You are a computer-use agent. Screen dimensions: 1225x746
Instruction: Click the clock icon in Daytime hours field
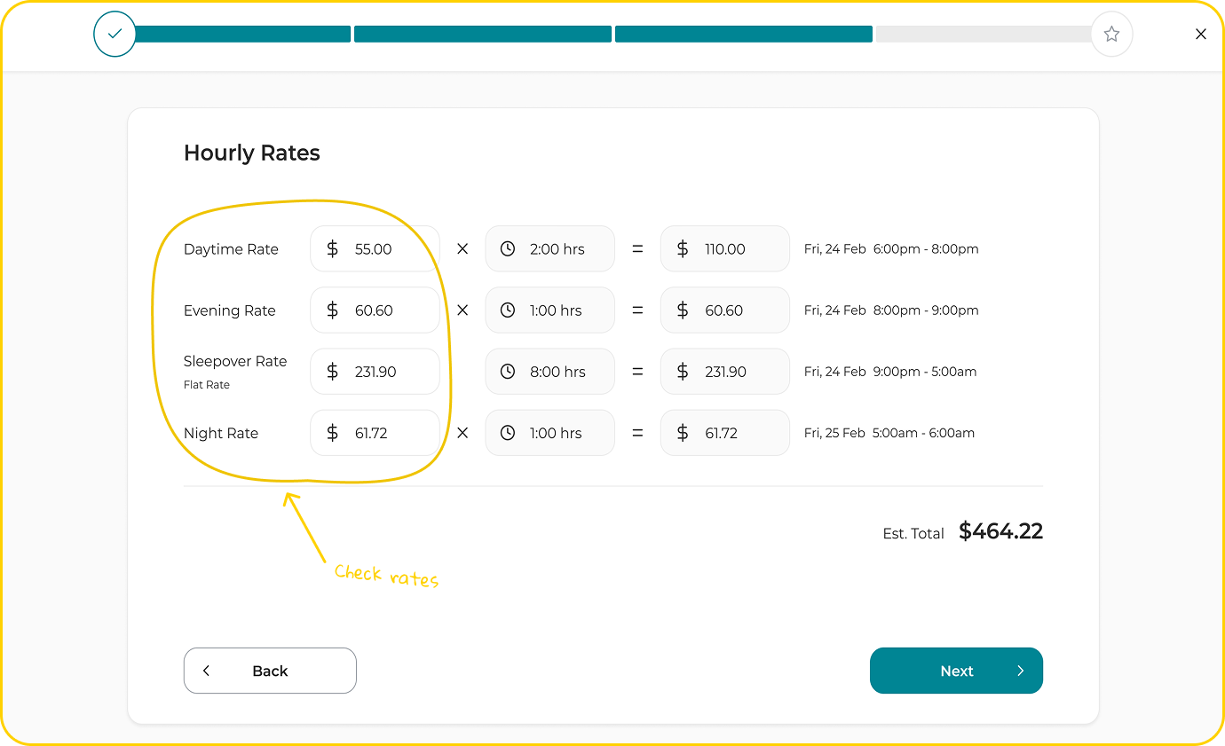(508, 249)
